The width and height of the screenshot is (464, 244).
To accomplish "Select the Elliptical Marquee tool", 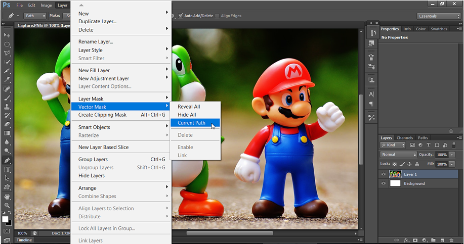I will coord(7,44).
